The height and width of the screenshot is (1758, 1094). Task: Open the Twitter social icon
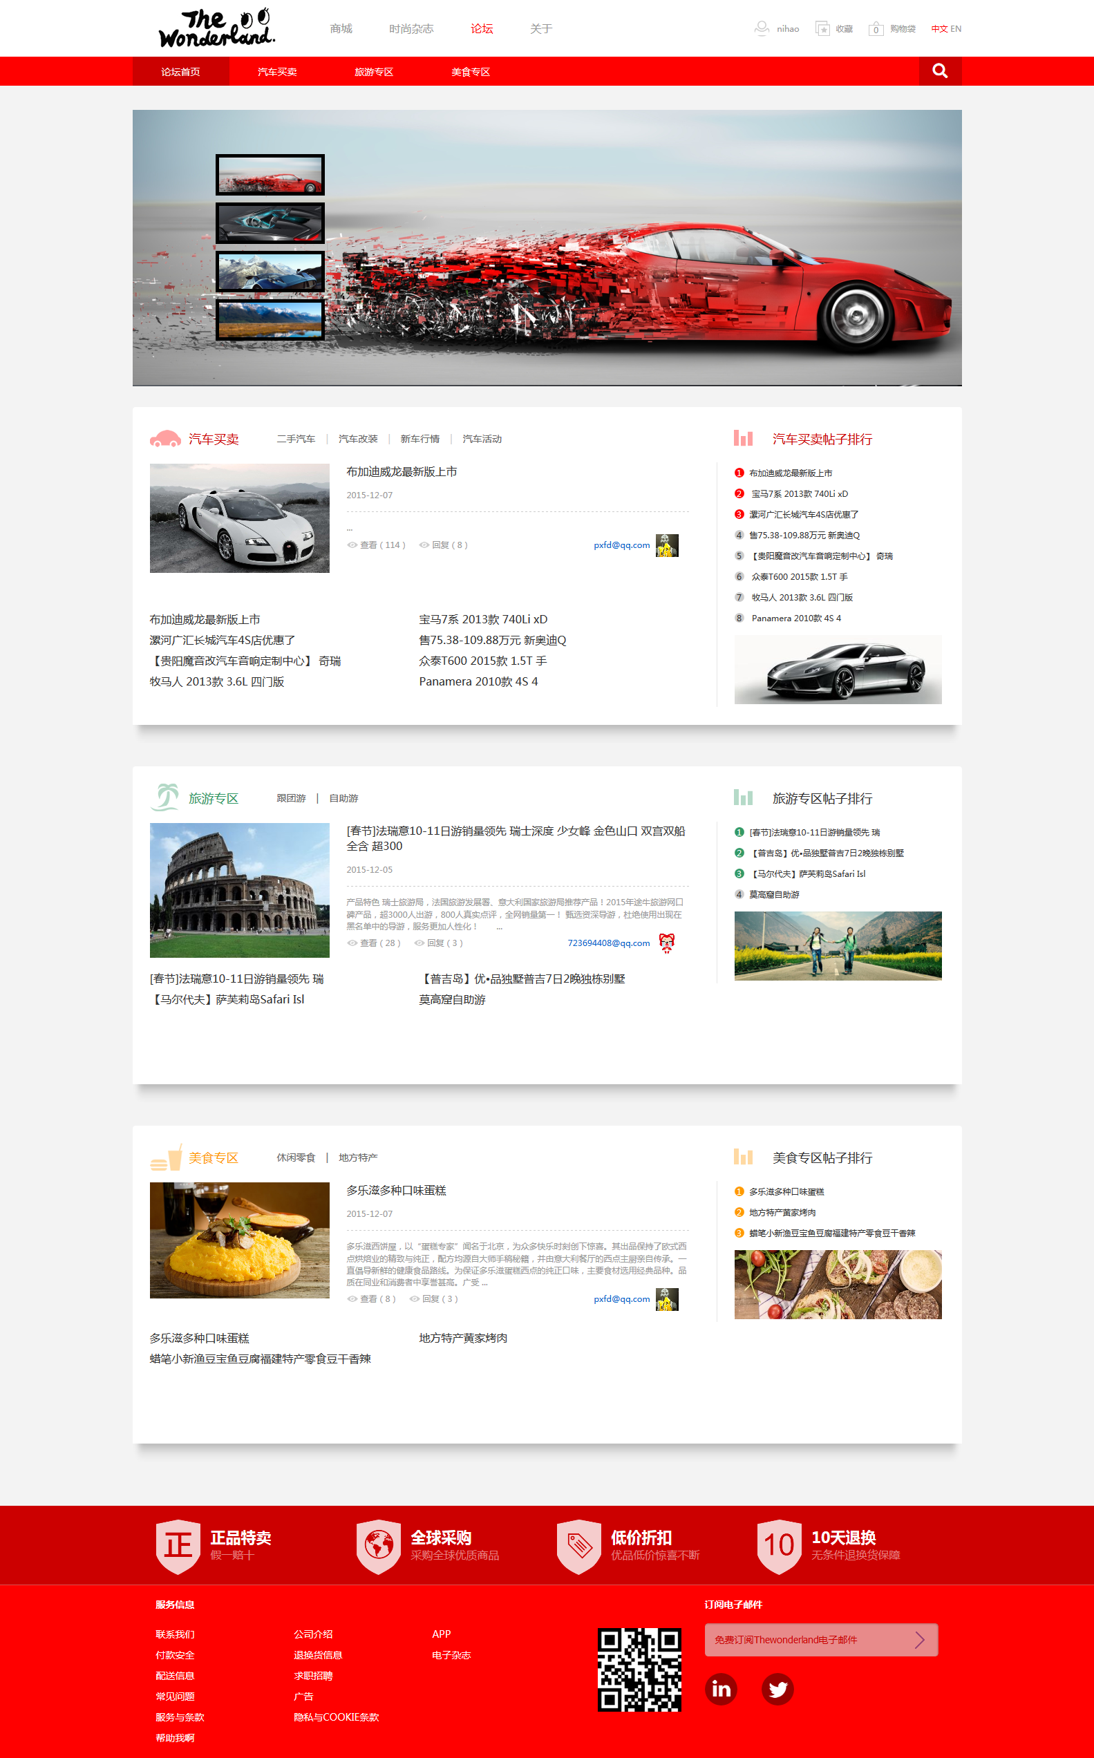(777, 1690)
